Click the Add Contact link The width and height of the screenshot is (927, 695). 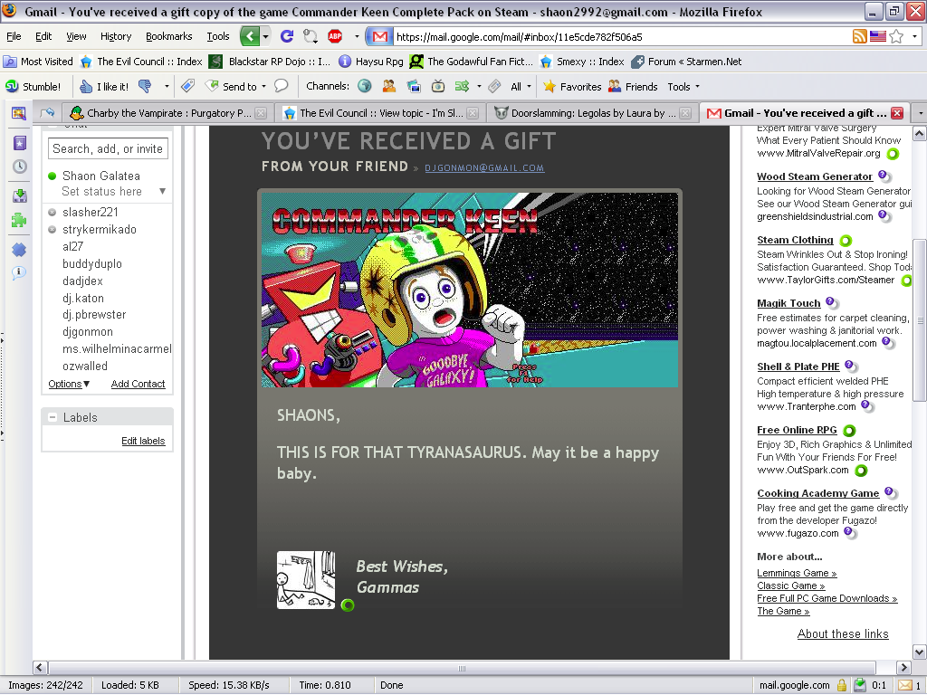pyautogui.click(x=138, y=384)
